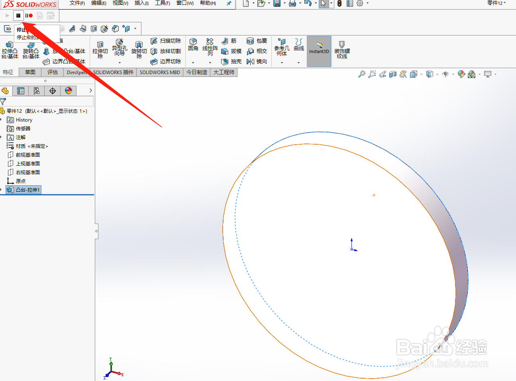The height and width of the screenshot is (381, 516).
Task: Switch to the SOLIDWORKS MBD tab
Action: pos(160,72)
